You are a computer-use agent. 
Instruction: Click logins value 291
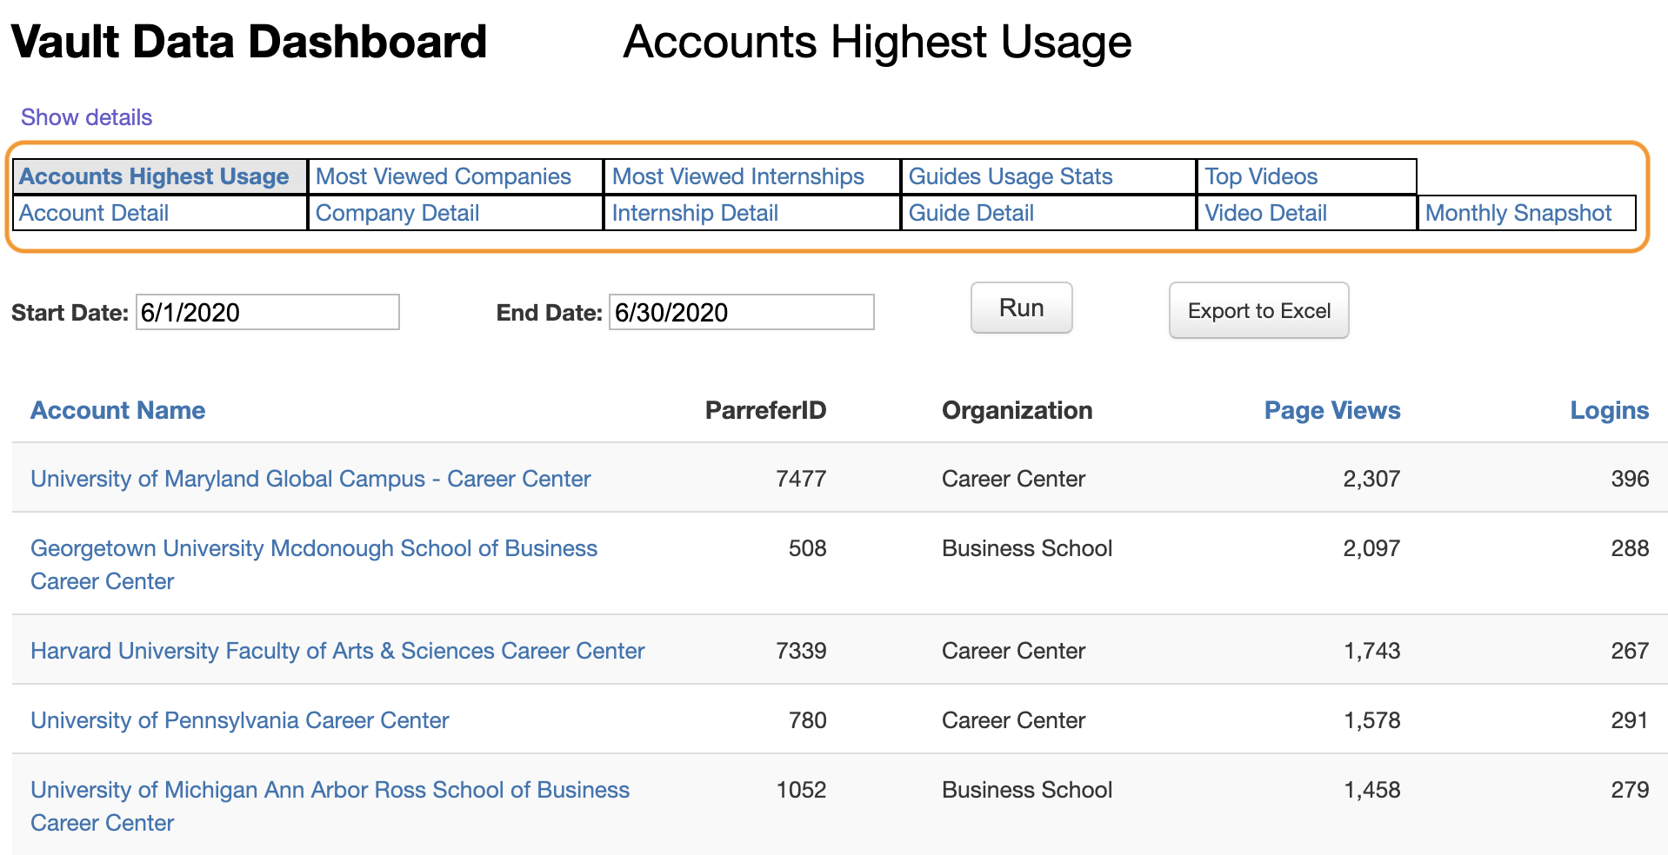[x=1630, y=720]
